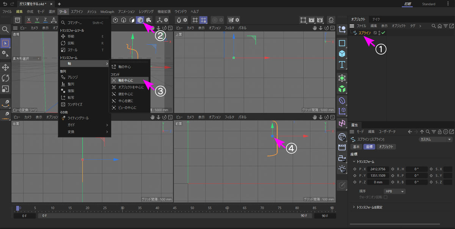
Task: Click the 基本 button in attributes
Action: 356,147
